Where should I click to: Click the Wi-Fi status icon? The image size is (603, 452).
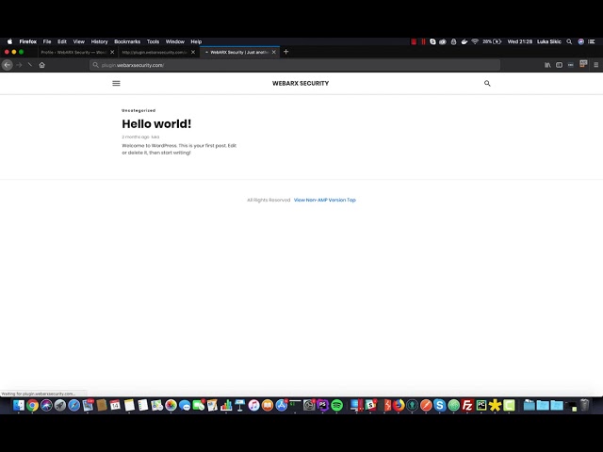pos(475,41)
